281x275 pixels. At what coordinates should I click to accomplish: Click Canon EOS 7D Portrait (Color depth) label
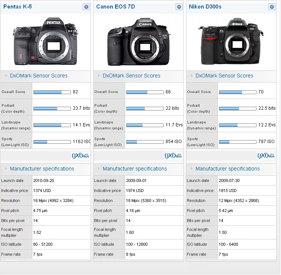pyautogui.click(x=105, y=109)
